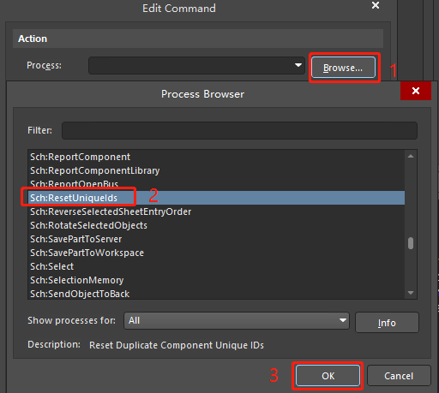Screen dimensions: 439x393
Task: Confirm with the OK button
Action: pos(328,376)
